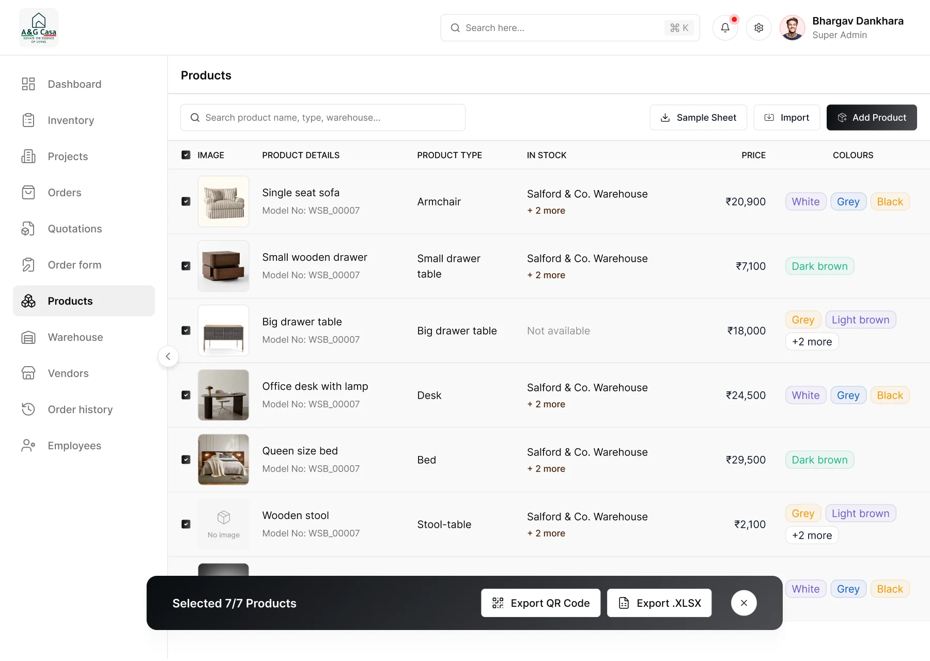Click the Order history clock icon
Screen dimensions: 930x661
28,410
